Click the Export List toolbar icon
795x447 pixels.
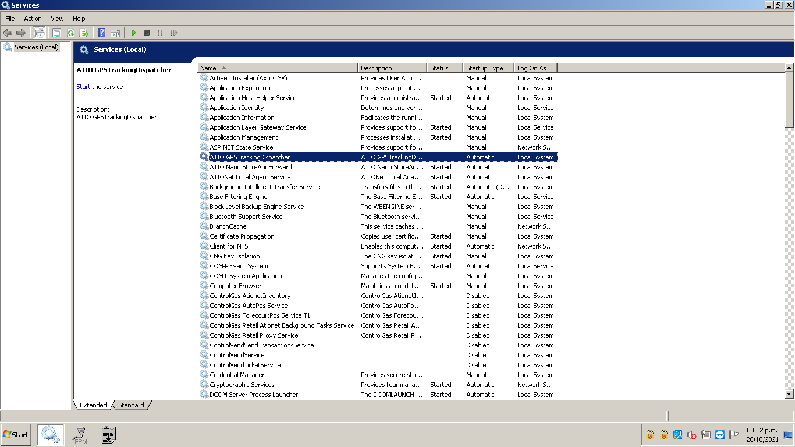point(84,33)
